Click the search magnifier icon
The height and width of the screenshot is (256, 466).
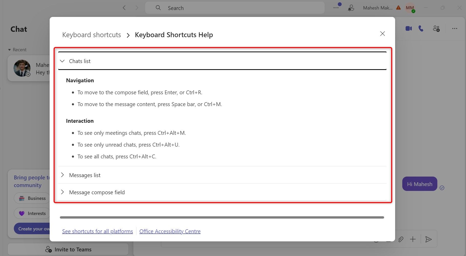[158, 8]
